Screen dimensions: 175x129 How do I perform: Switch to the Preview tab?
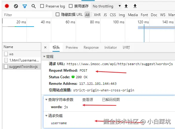72,47
